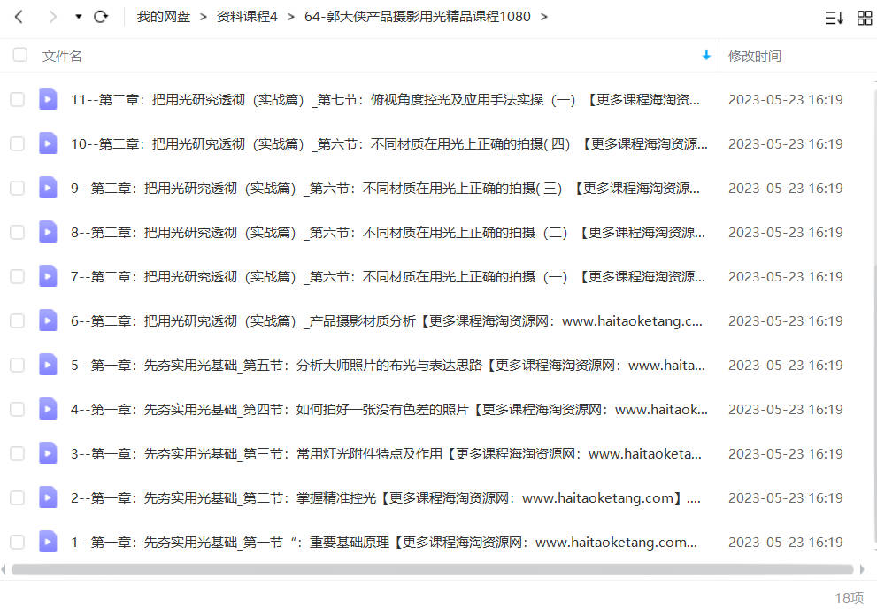The image size is (877, 609).
Task: Select file name 6--第二章 产品摄影材质分析
Action: tap(386, 321)
